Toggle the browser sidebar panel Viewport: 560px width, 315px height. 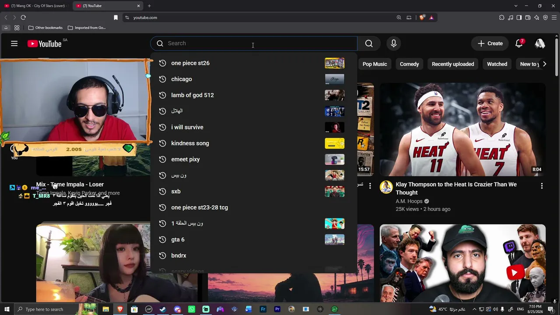(519, 17)
